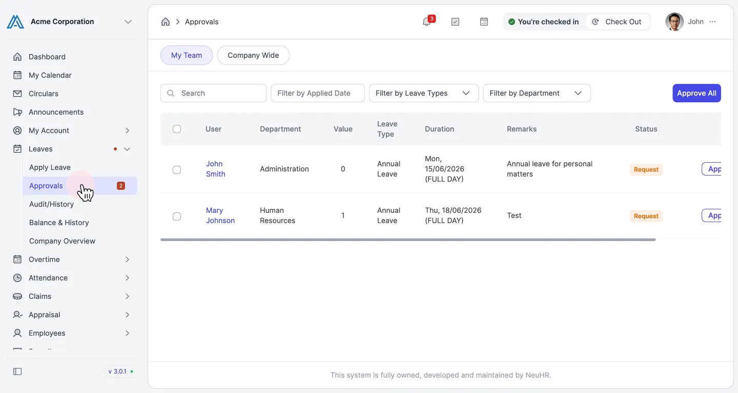Tick checkbox for Mary Johnson's row

pos(177,216)
